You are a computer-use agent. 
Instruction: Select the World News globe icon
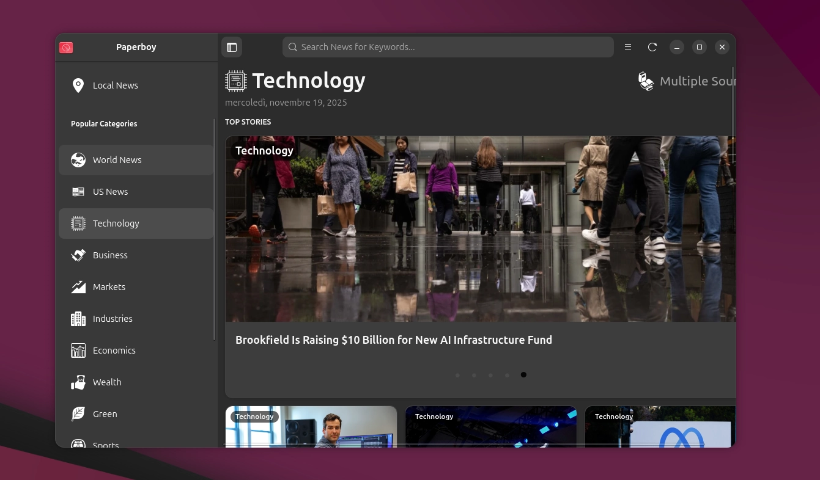tap(78, 160)
